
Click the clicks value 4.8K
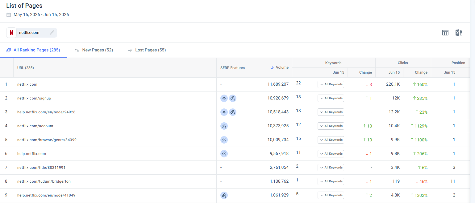(395, 195)
